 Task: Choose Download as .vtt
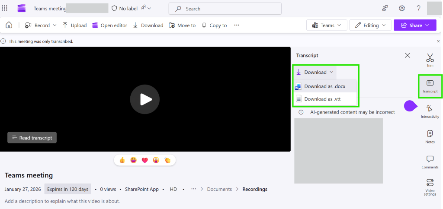(x=325, y=99)
